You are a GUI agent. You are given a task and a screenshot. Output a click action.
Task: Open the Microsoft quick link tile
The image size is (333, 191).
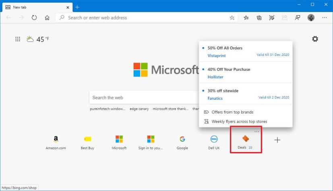click(x=119, y=142)
